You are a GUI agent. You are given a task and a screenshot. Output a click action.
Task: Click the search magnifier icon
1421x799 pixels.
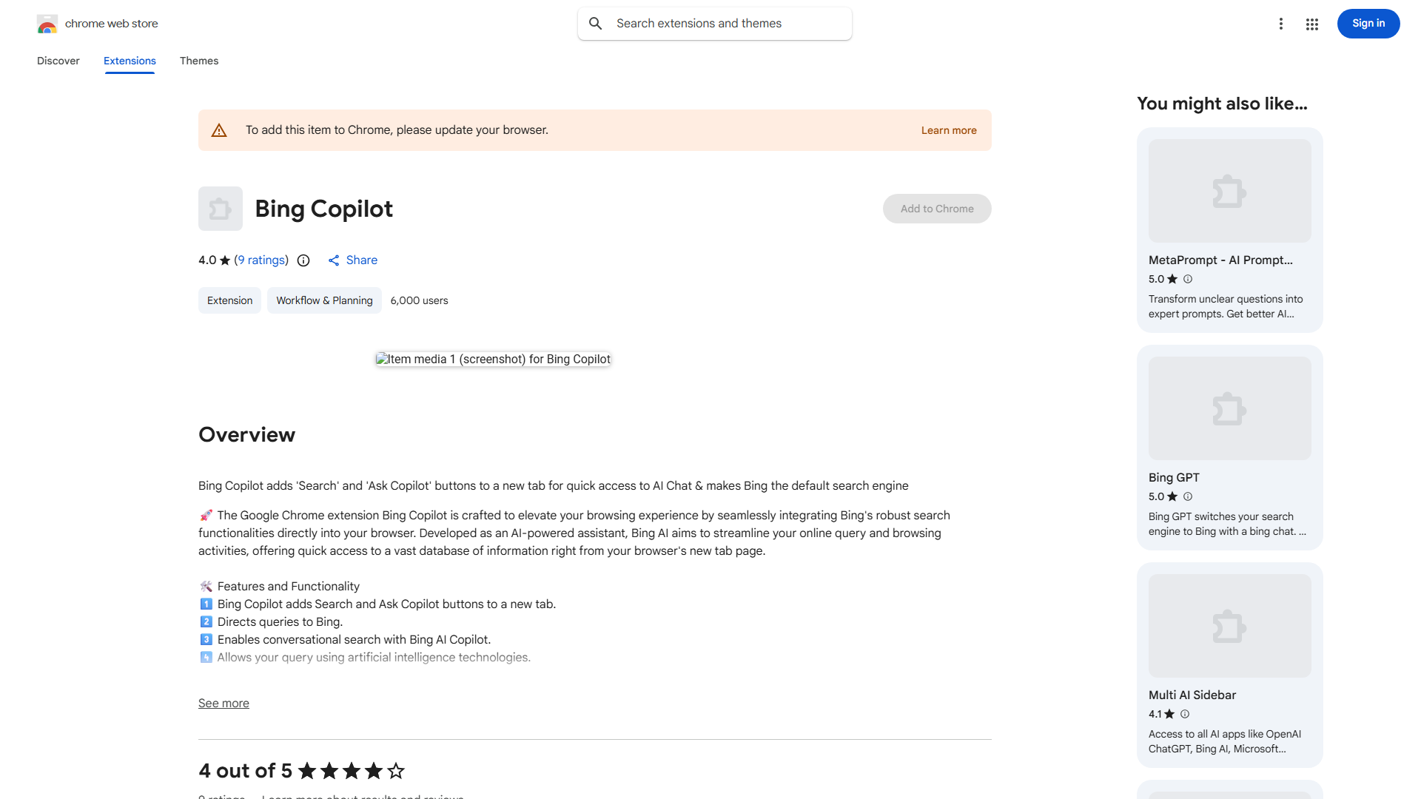coord(596,24)
